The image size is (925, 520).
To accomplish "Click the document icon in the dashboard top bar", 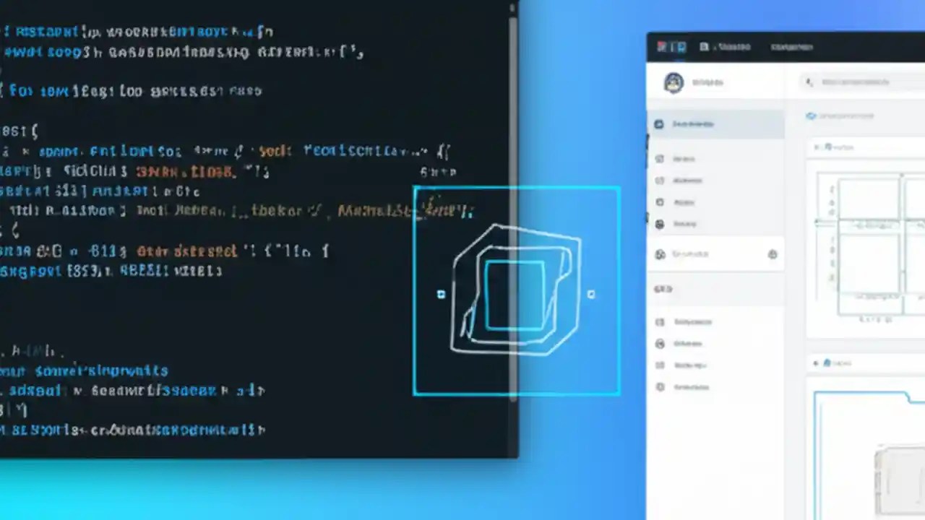I will click(x=705, y=45).
